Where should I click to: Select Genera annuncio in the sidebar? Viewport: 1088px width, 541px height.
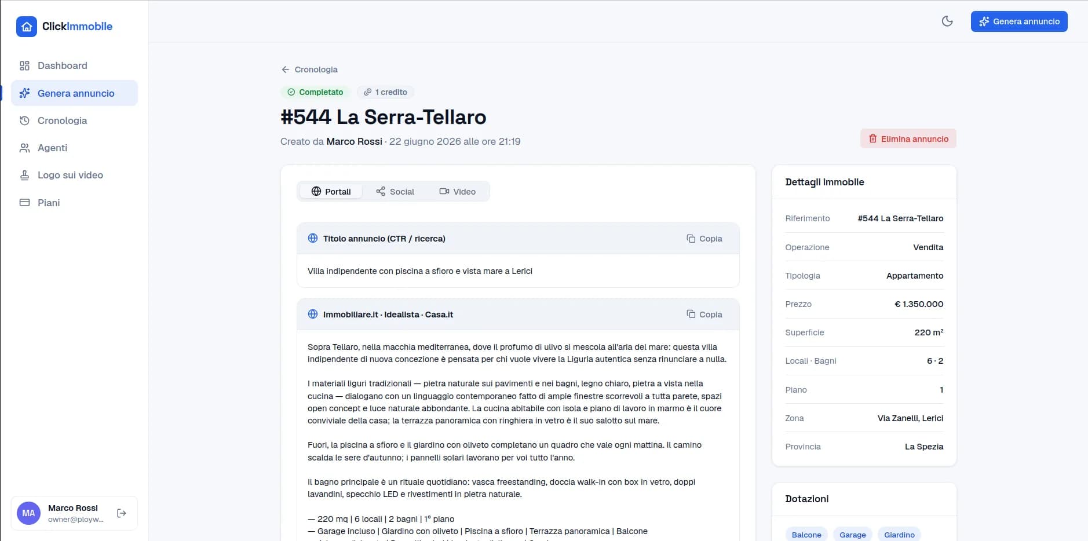pyautogui.click(x=74, y=93)
